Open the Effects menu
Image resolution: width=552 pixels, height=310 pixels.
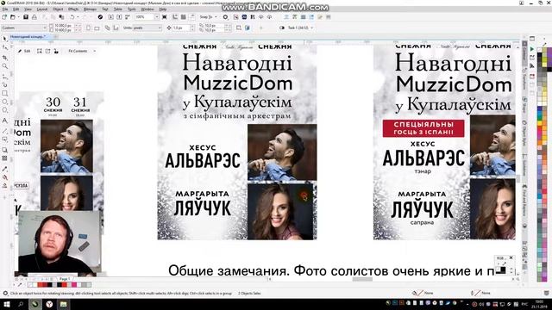click(x=73, y=9)
